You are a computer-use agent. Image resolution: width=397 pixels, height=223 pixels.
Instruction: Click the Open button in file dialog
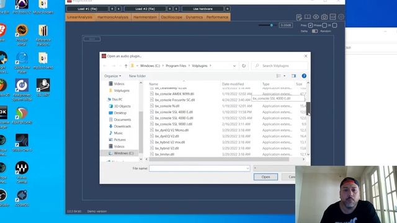coord(265,177)
